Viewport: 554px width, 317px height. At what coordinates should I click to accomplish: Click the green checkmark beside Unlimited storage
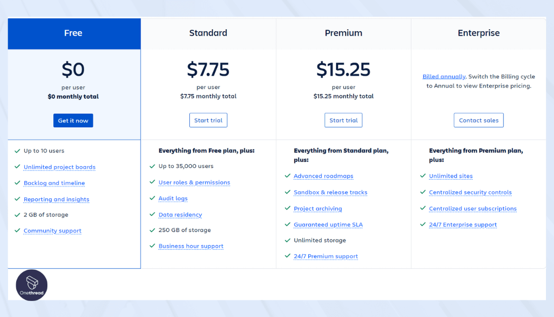click(287, 241)
